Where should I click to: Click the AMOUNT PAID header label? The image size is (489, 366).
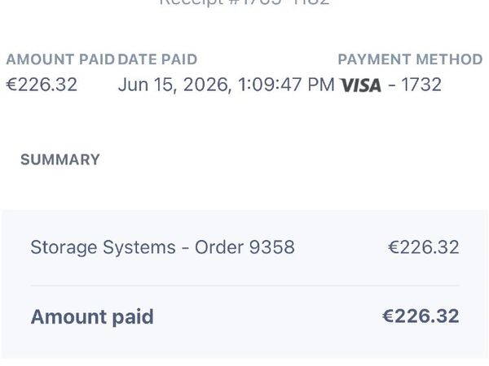click(x=60, y=59)
